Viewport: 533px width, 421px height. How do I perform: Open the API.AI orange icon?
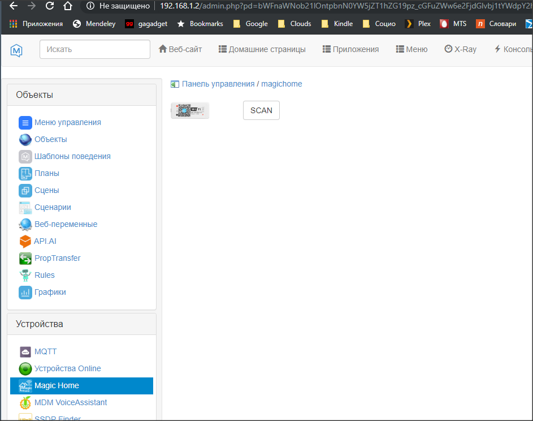tap(25, 242)
